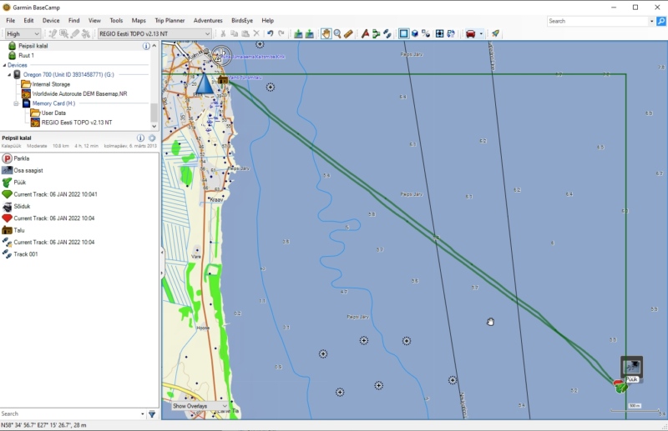The height and width of the screenshot is (431, 668).
Task: Switch to 3D map view
Action: [x=414, y=33]
